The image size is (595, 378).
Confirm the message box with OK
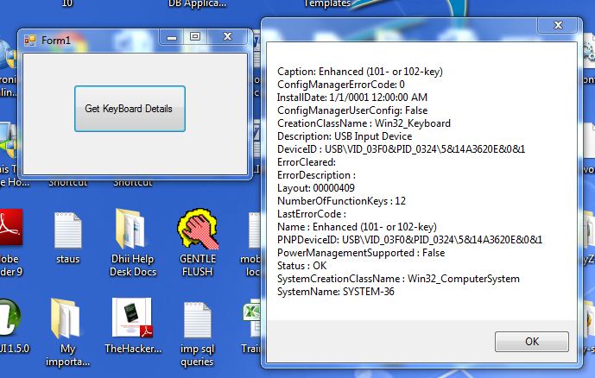coord(532,341)
